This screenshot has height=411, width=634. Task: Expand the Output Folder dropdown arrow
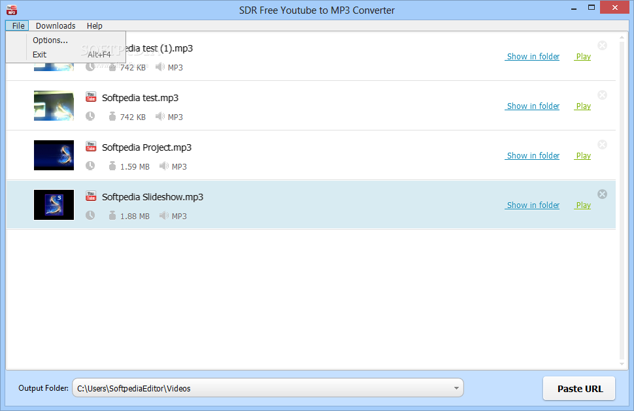pyautogui.click(x=456, y=388)
